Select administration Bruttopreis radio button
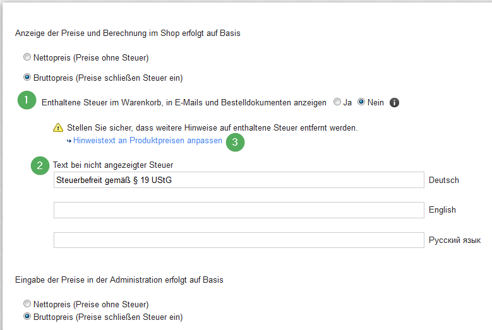Screen dimensions: 492x330 pos(27,316)
